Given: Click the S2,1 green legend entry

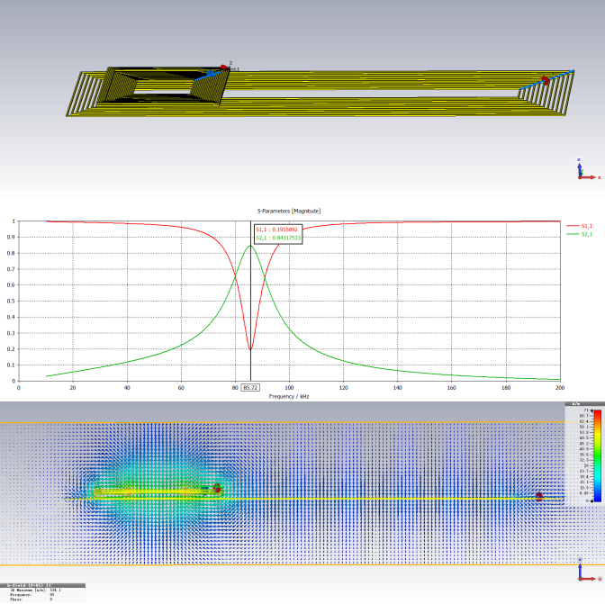Looking at the screenshot, I should click(x=579, y=234).
